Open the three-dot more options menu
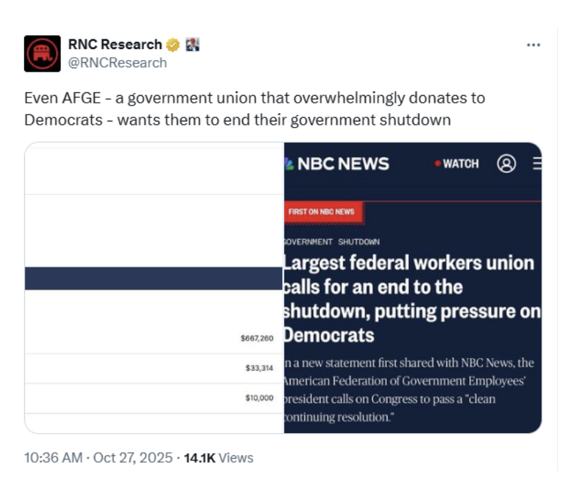This screenshot has height=502, width=567. click(533, 45)
